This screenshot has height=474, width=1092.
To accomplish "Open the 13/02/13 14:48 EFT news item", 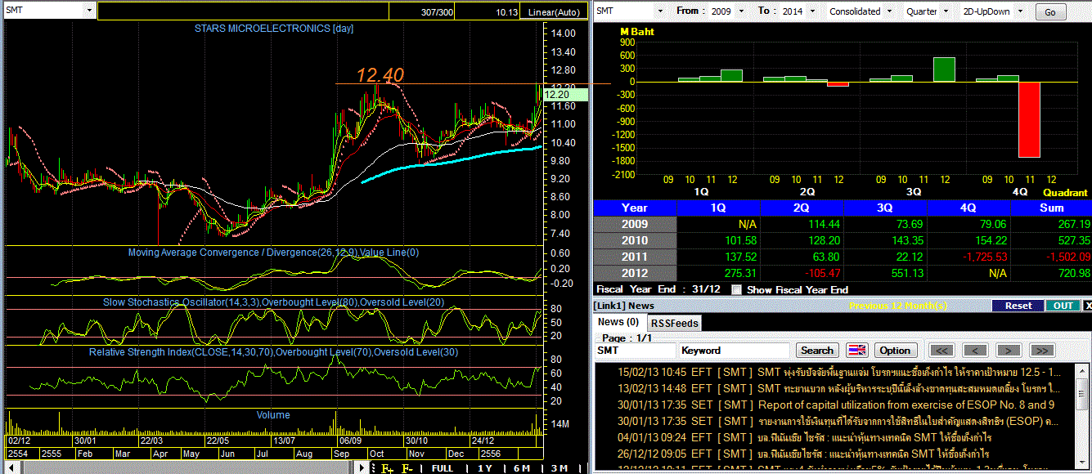I will (x=838, y=388).
